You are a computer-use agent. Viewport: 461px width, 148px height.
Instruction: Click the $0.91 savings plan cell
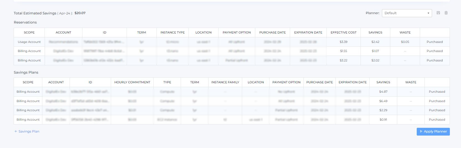pyautogui.click(x=383, y=120)
